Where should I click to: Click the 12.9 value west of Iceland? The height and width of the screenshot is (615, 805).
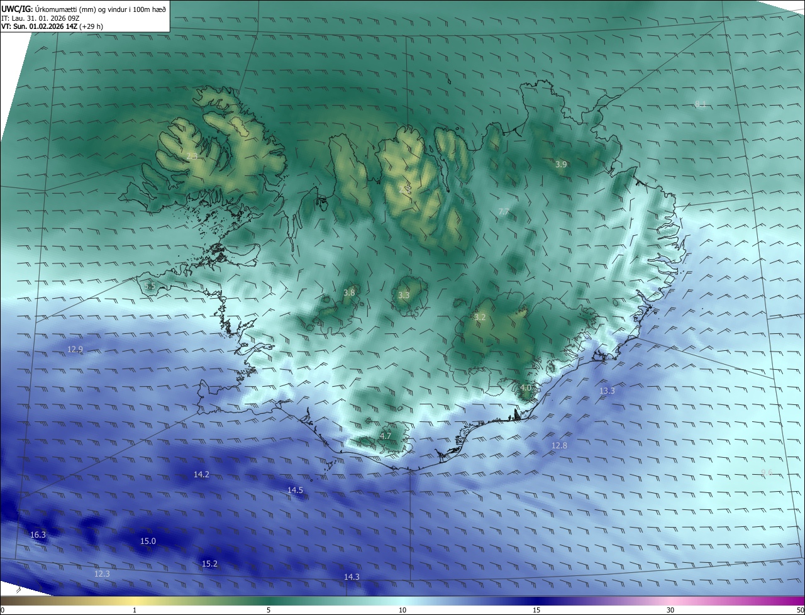point(75,349)
